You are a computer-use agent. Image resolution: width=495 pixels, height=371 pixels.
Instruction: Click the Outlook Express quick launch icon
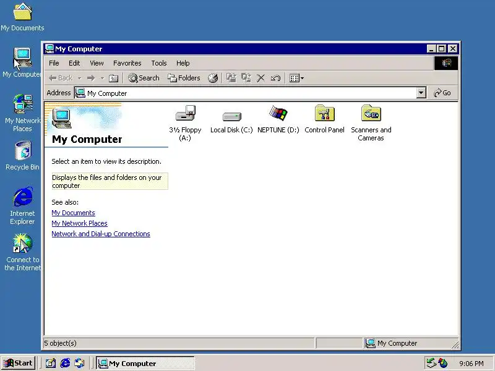pyautogui.click(x=79, y=363)
